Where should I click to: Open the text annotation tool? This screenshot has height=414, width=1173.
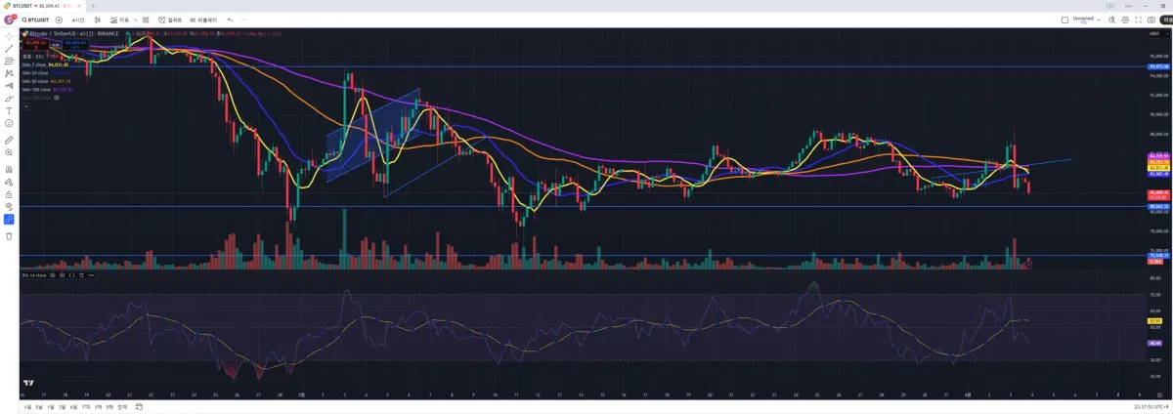pyautogui.click(x=9, y=111)
